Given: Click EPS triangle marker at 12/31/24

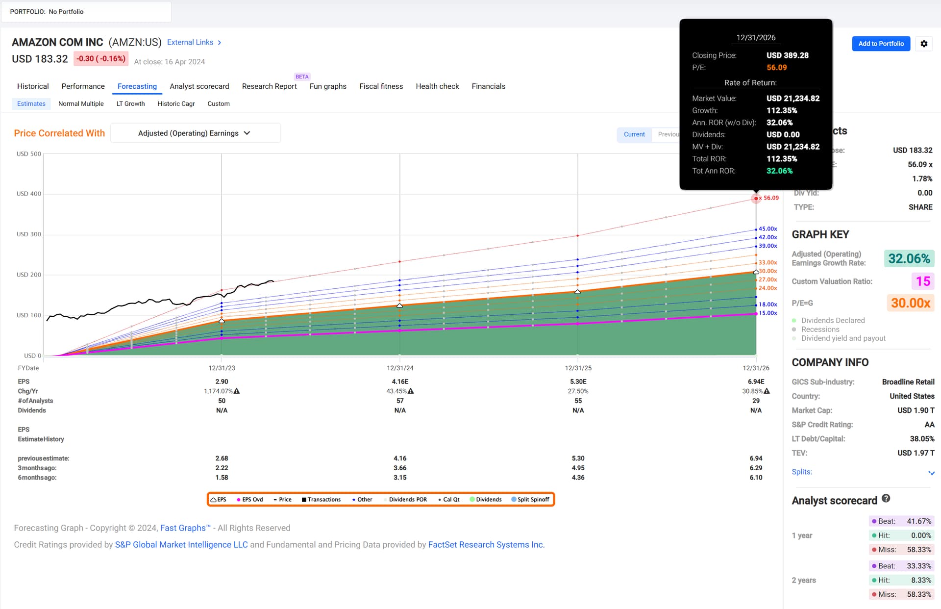Looking at the screenshot, I should (x=399, y=305).
